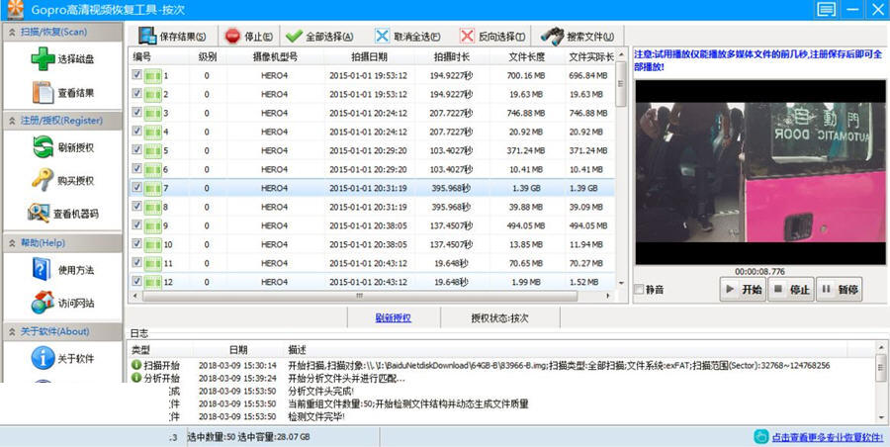
Task: Start preview with 开始 button
Action: coord(743,289)
